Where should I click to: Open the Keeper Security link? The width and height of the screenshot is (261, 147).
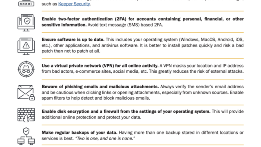pyautogui.click(x=74, y=4)
